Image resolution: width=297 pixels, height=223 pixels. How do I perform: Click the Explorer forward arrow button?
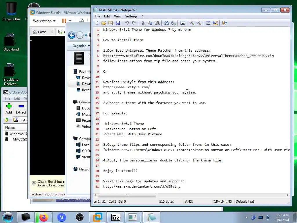[80, 35]
